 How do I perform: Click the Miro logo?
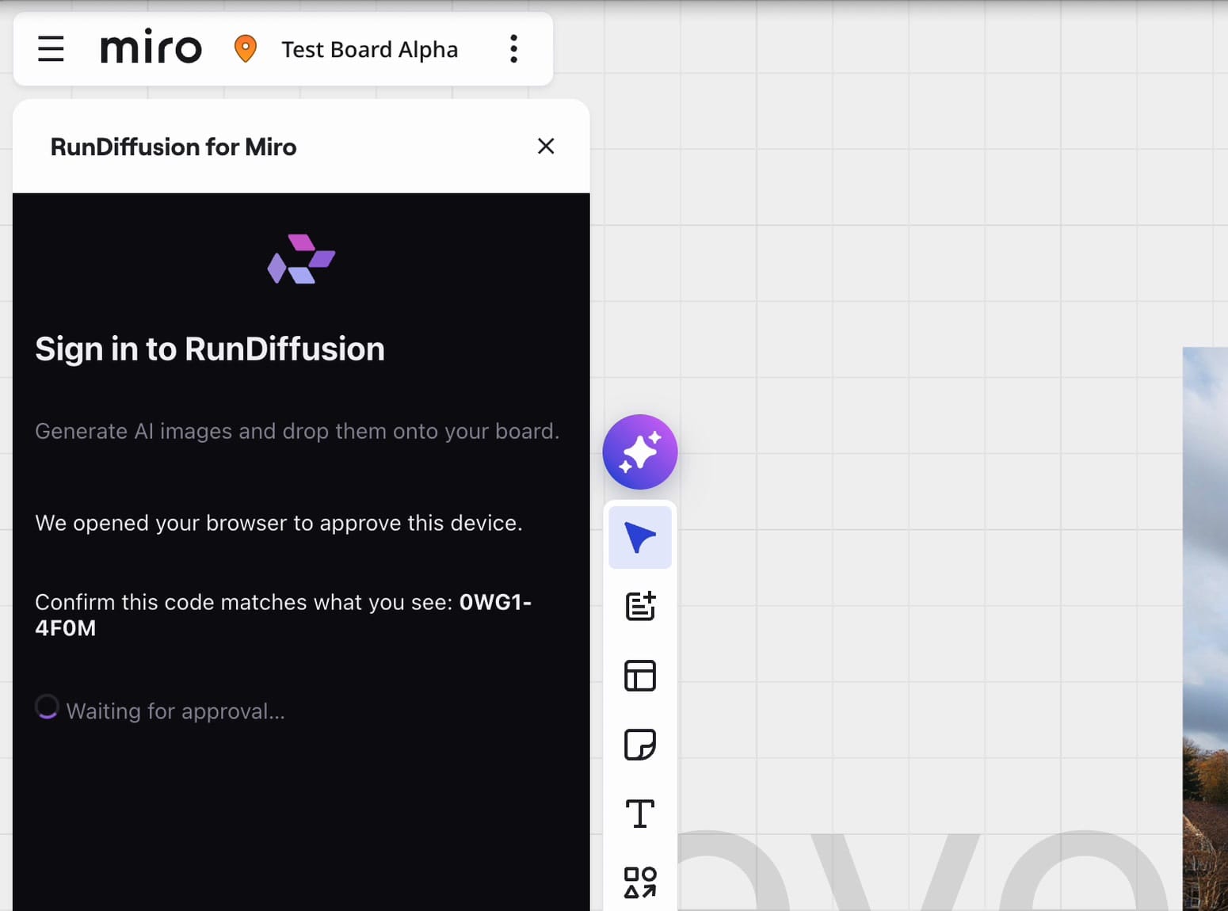(151, 48)
